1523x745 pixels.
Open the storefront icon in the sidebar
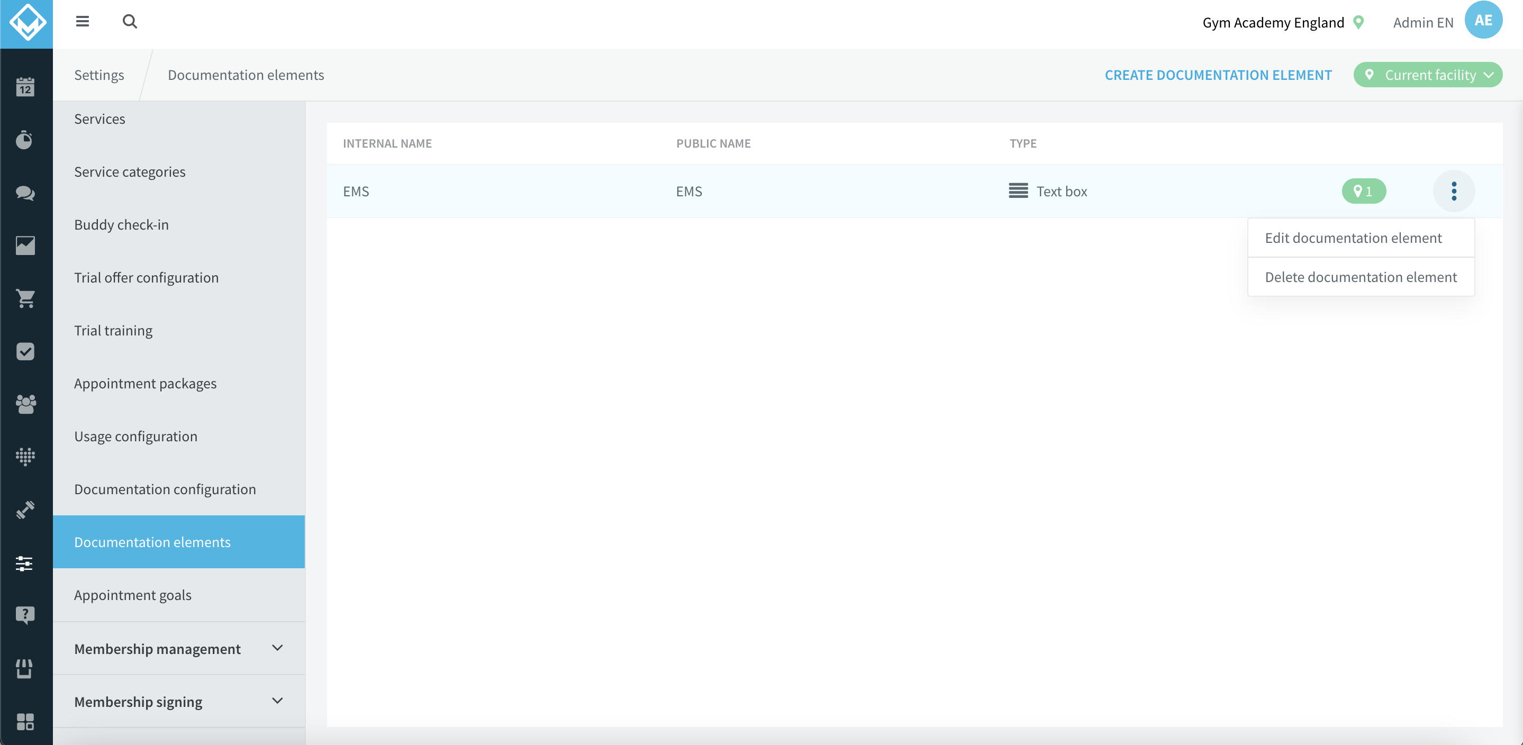(25, 669)
